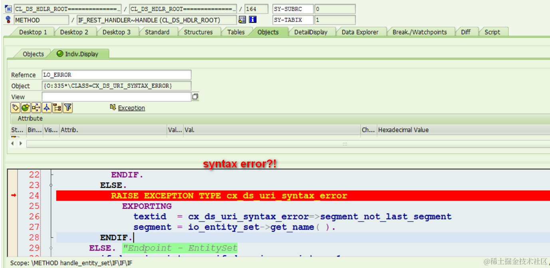Open the Break./Watchpoints tab

[419, 32]
